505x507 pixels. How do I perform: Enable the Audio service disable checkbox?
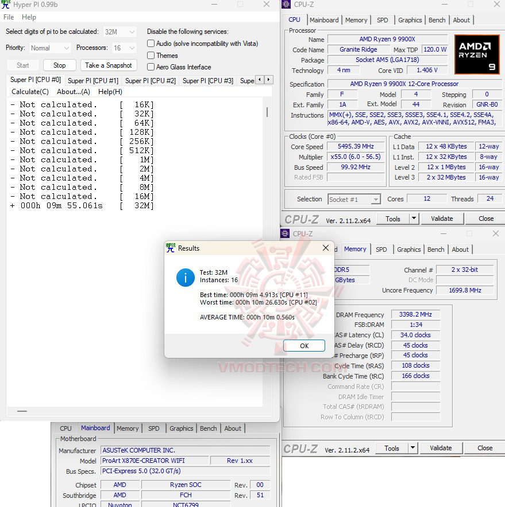151,44
